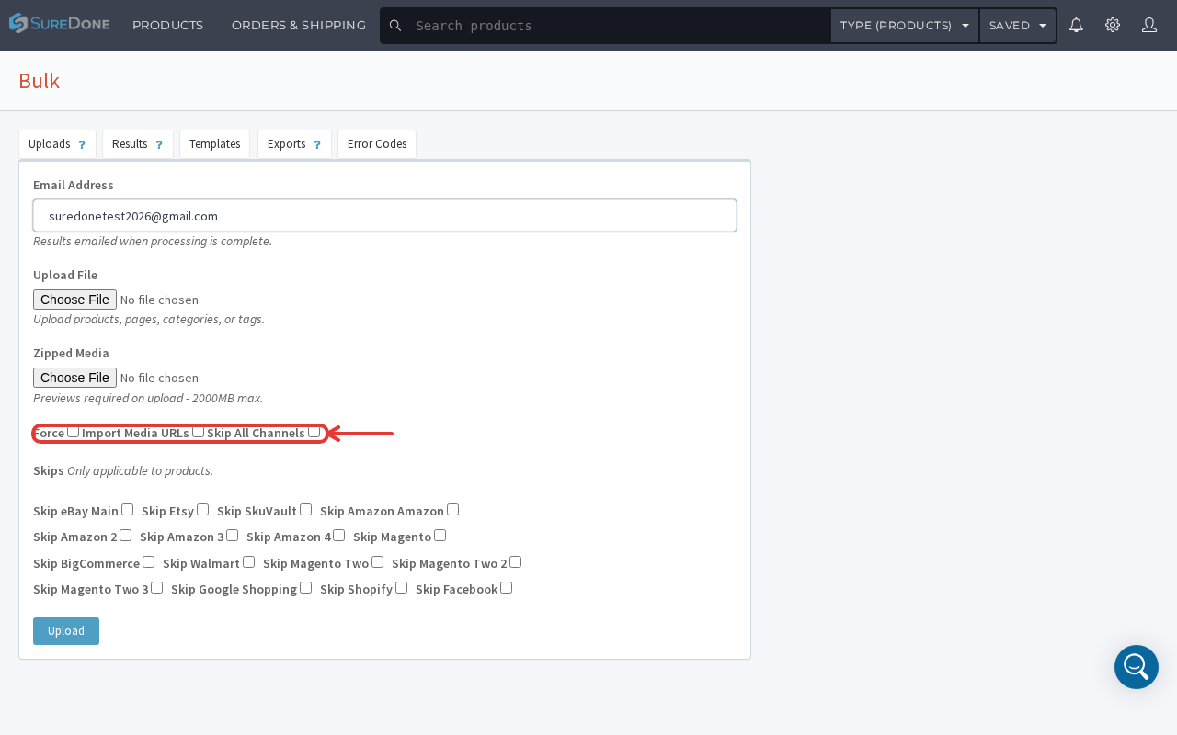Check the Import Media URLs box
Screen dimensions: 1177x735
[198, 431]
